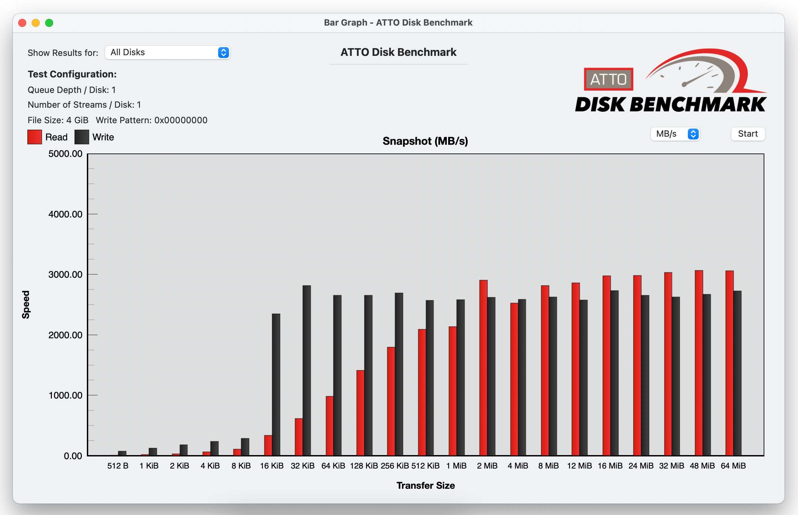Click the 512 KiB axis label
Screen dimensions: 798x515
pyautogui.click(x=426, y=466)
